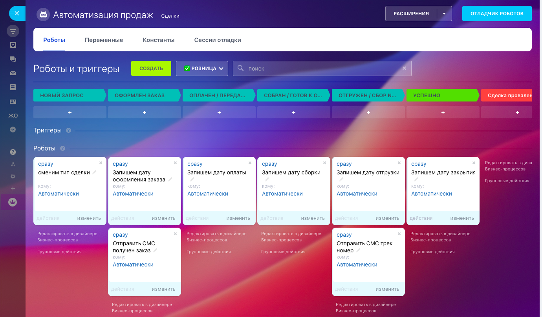Screen dimensions: 542x317
Task: Change 'сразу' timing on 'Запишем дату оплаты'
Action: point(195,164)
